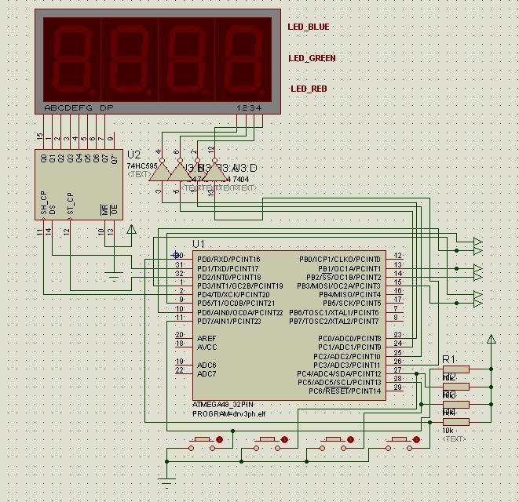Click the PC4/ADC4/SDA/PCINT12 pin label
Image resolution: width=519 pixels, height=502 pixels.
[x=339, y=373]
